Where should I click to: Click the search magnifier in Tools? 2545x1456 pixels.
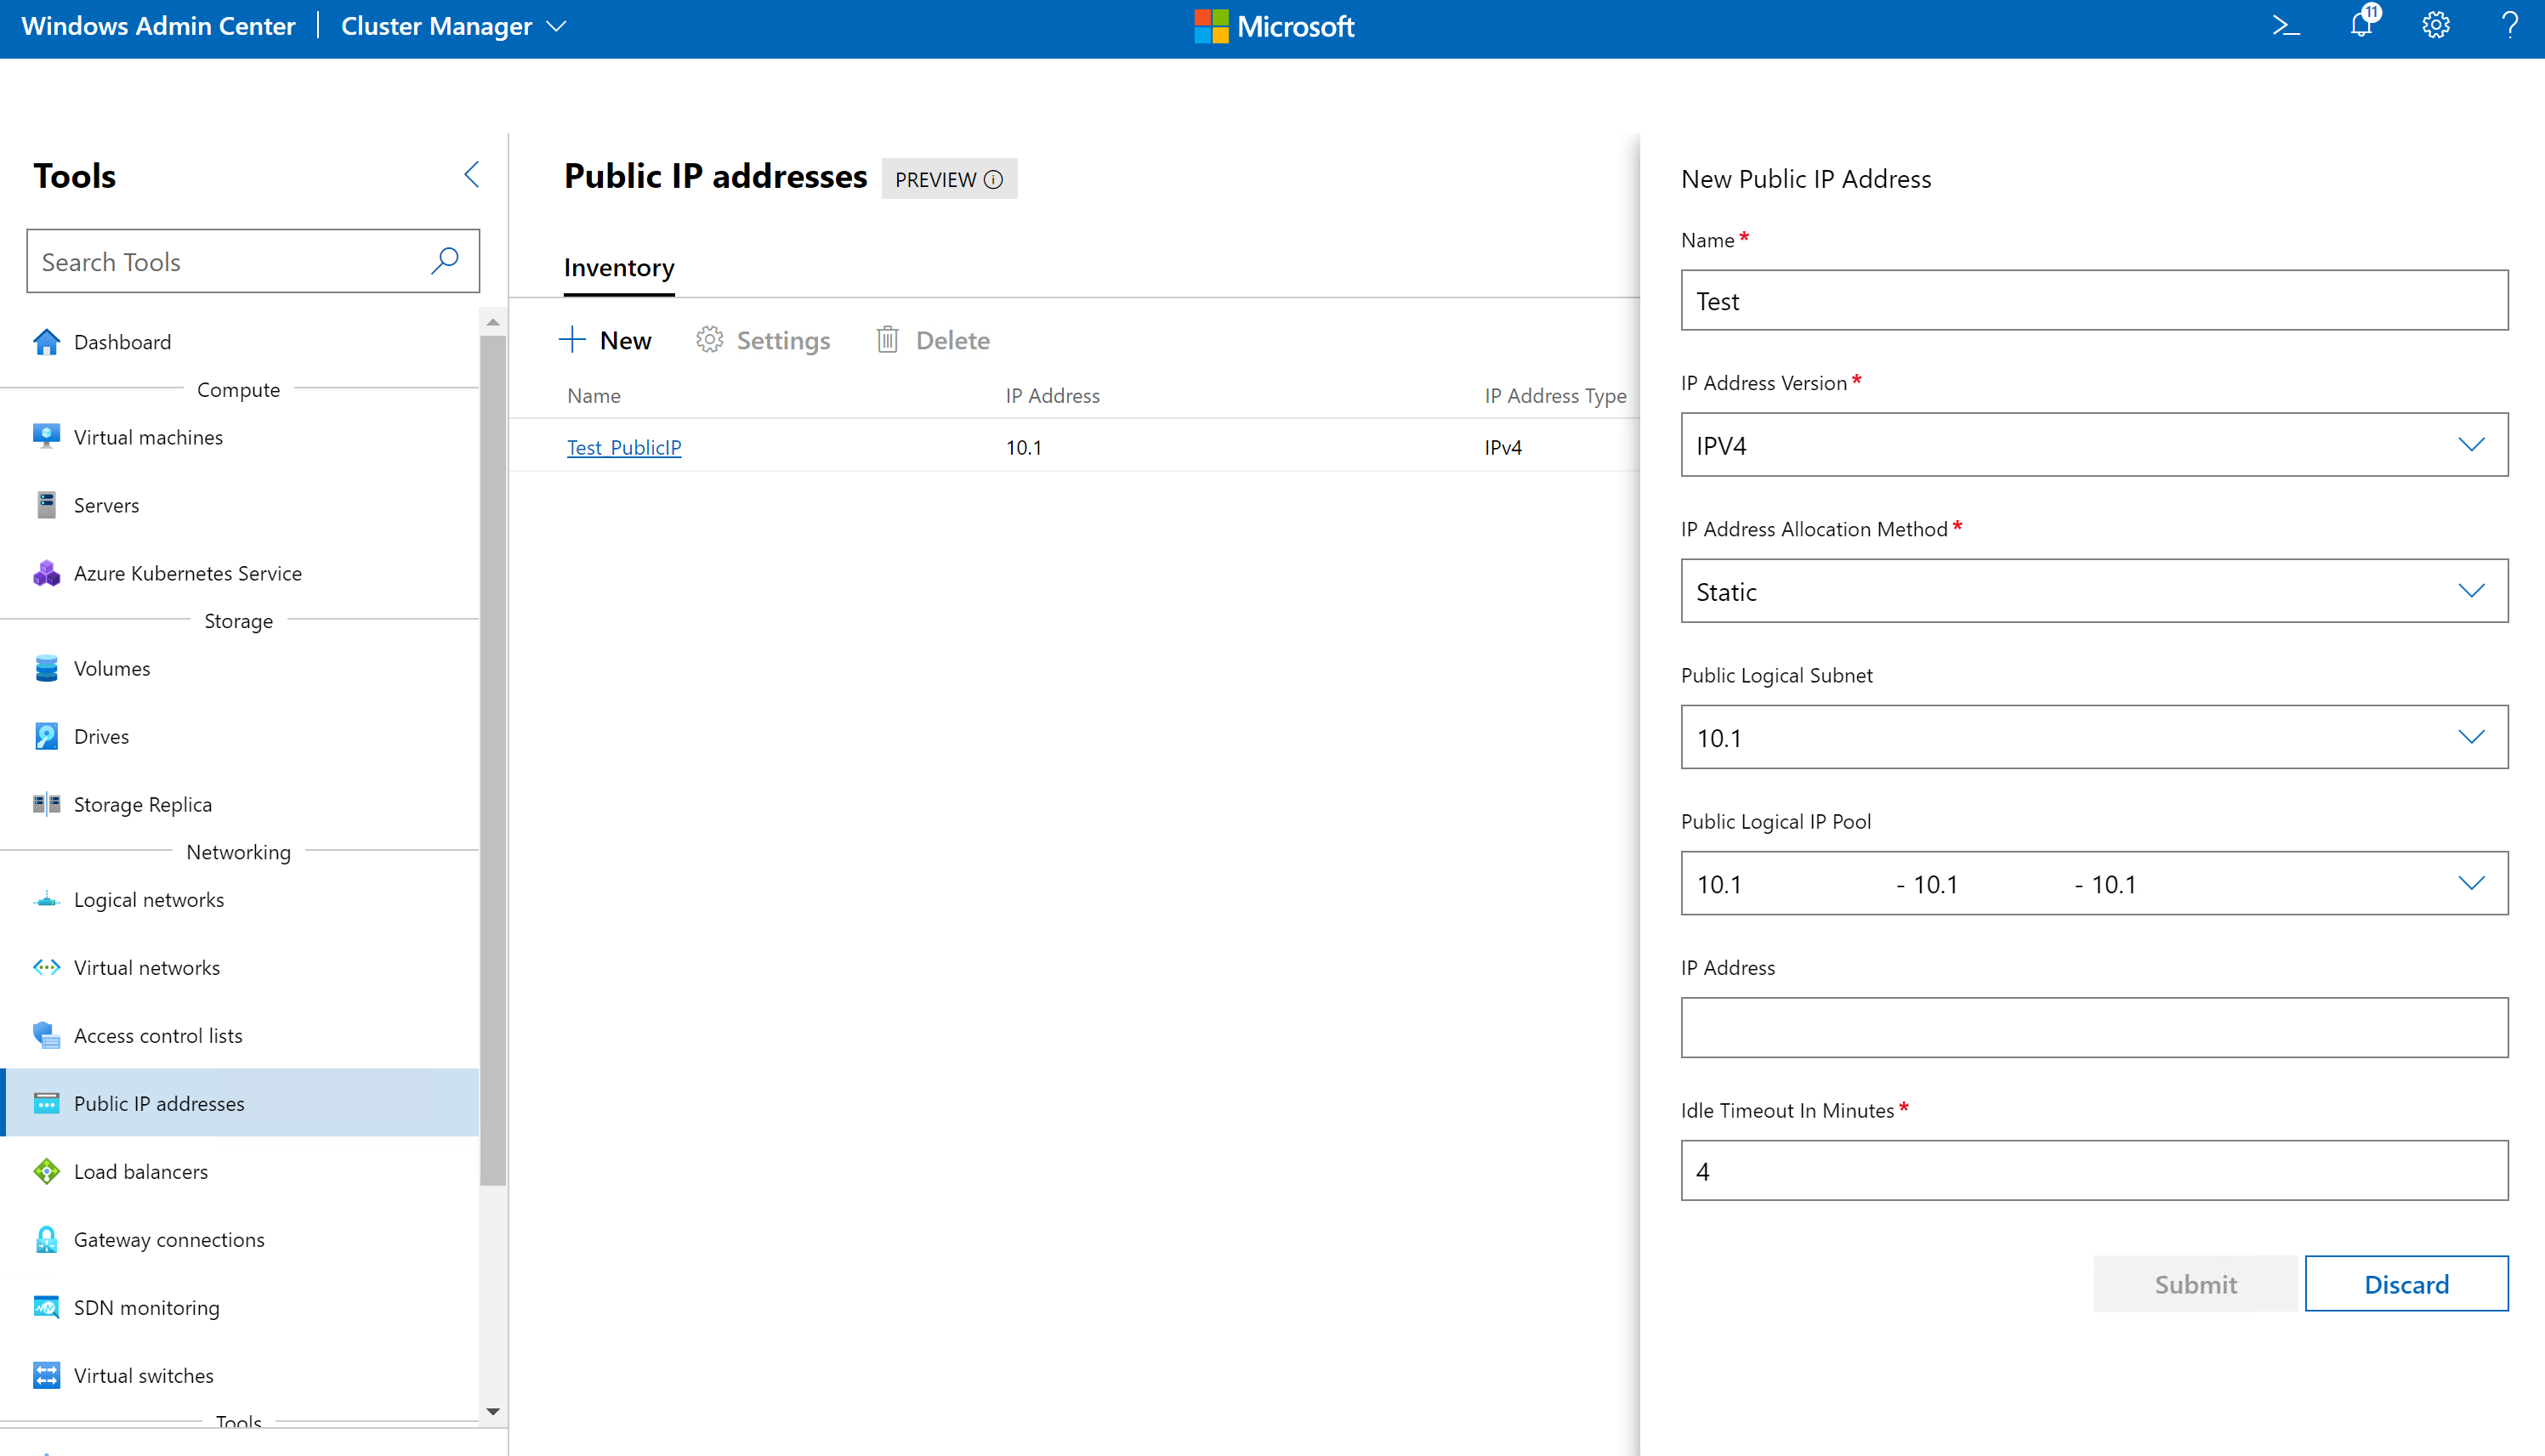point(446,261)
